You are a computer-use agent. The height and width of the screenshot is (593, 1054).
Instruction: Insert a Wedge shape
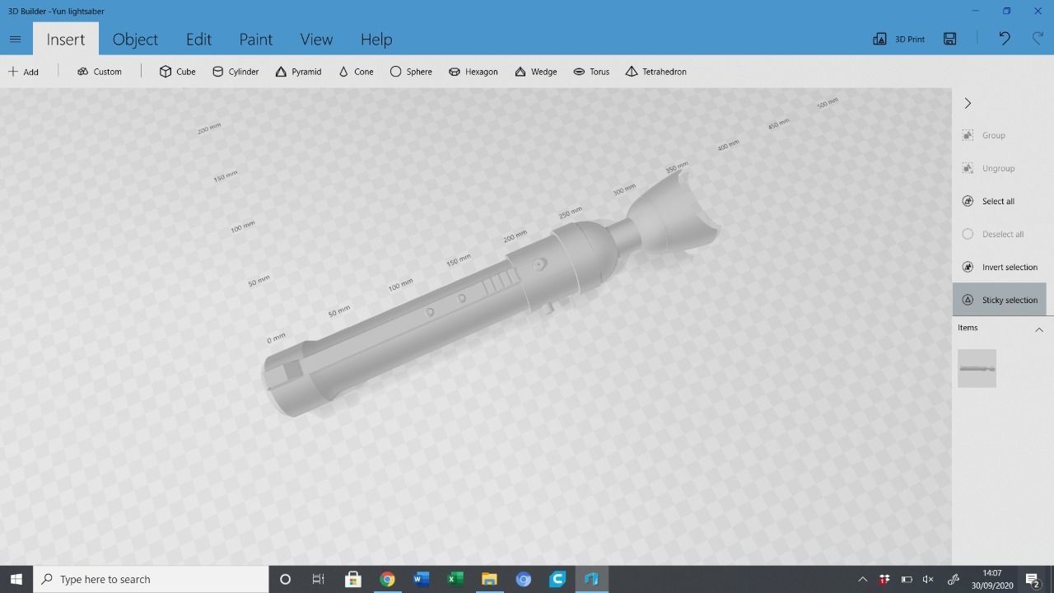tap(535, 72)
